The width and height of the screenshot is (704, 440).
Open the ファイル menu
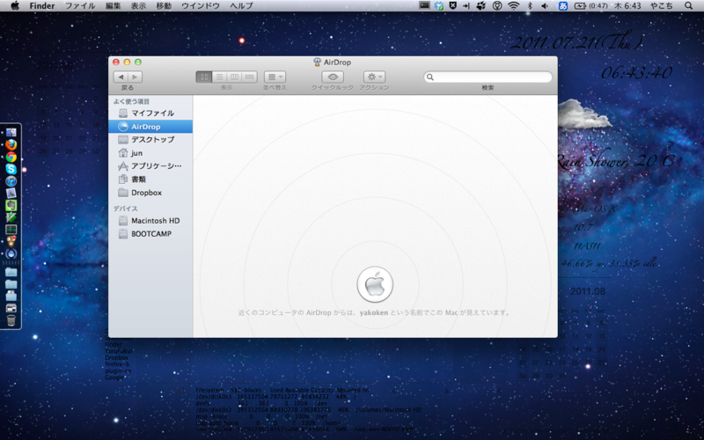click(x=80, y=6)
